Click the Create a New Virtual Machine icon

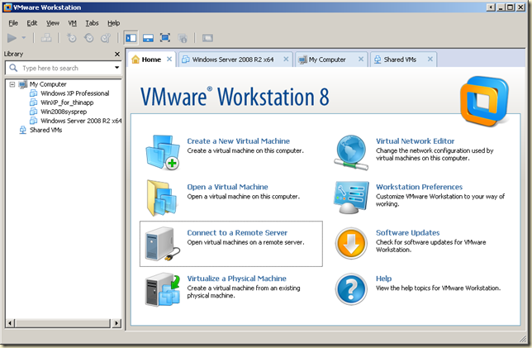coord(163,152)
